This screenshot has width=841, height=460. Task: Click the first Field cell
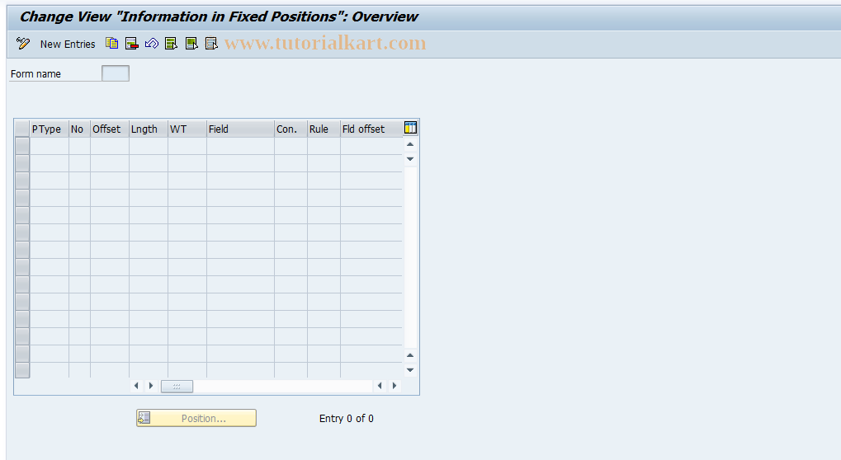click(240, 146)
